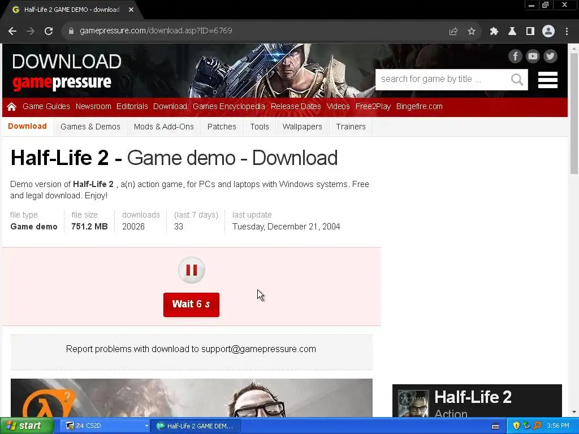The image size is (579, 434).
Task: Open Game Guides in red navbar
Action: tap(46, 106)
